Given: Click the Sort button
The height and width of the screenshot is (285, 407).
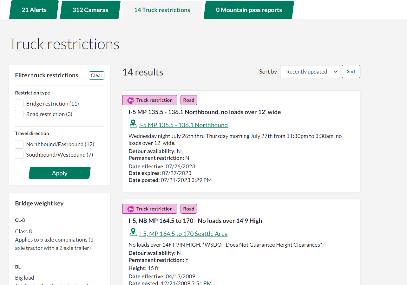Looking at the screenshot, I should (x=351, y=72).
